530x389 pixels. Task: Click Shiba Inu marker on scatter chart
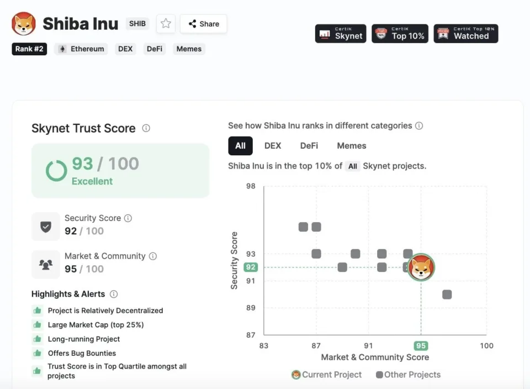[421, 267]
